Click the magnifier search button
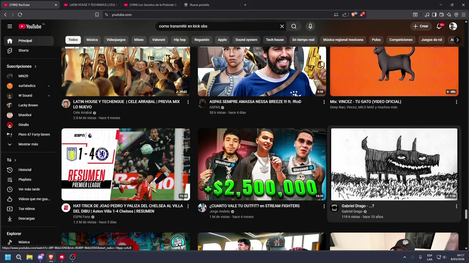Viewport: 469px width, 263px height. click(x=294, y=26)
